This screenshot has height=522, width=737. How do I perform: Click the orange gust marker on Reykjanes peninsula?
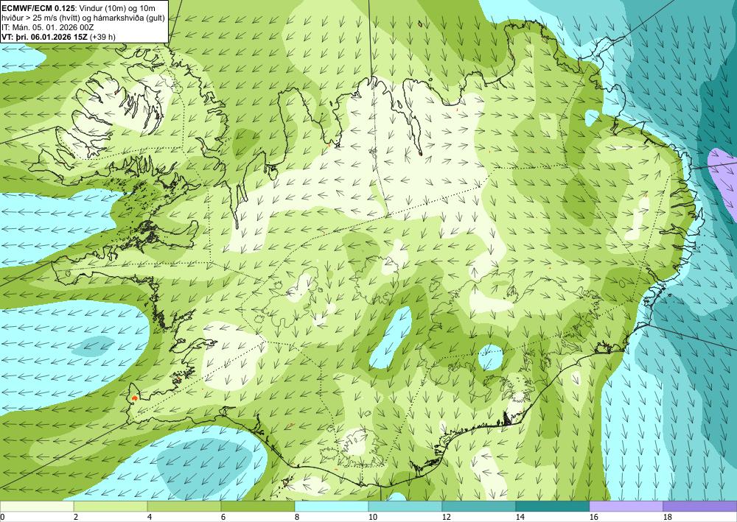135,398
